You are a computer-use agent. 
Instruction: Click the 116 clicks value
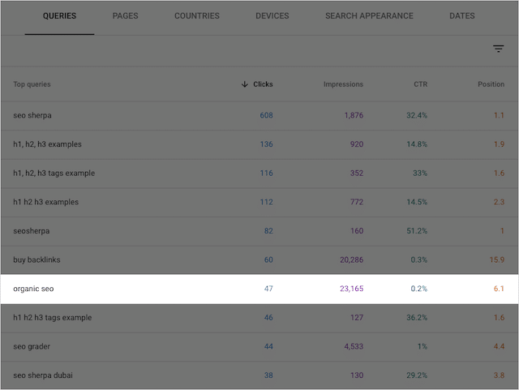coord(266,174)
